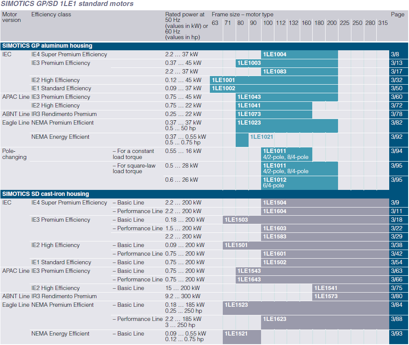Click the 1LE1023 Eagle Line bar

click(287, 125)
